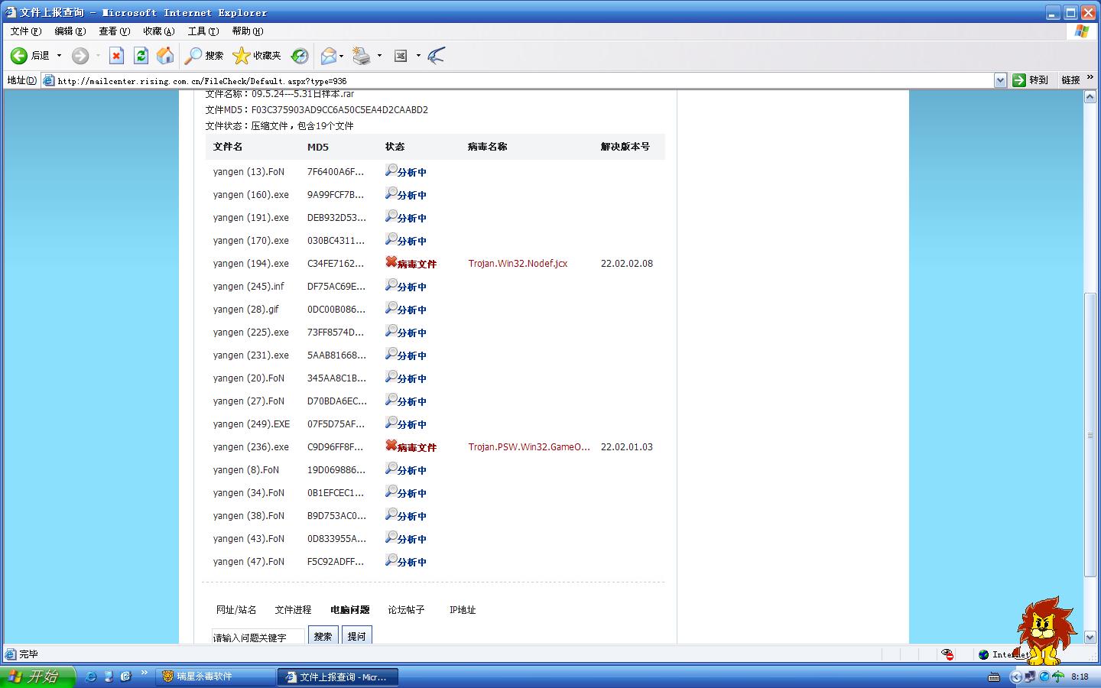Click the question keyword input field
This screenshot has width=1101, height=688.
click(x=258, y=637)
